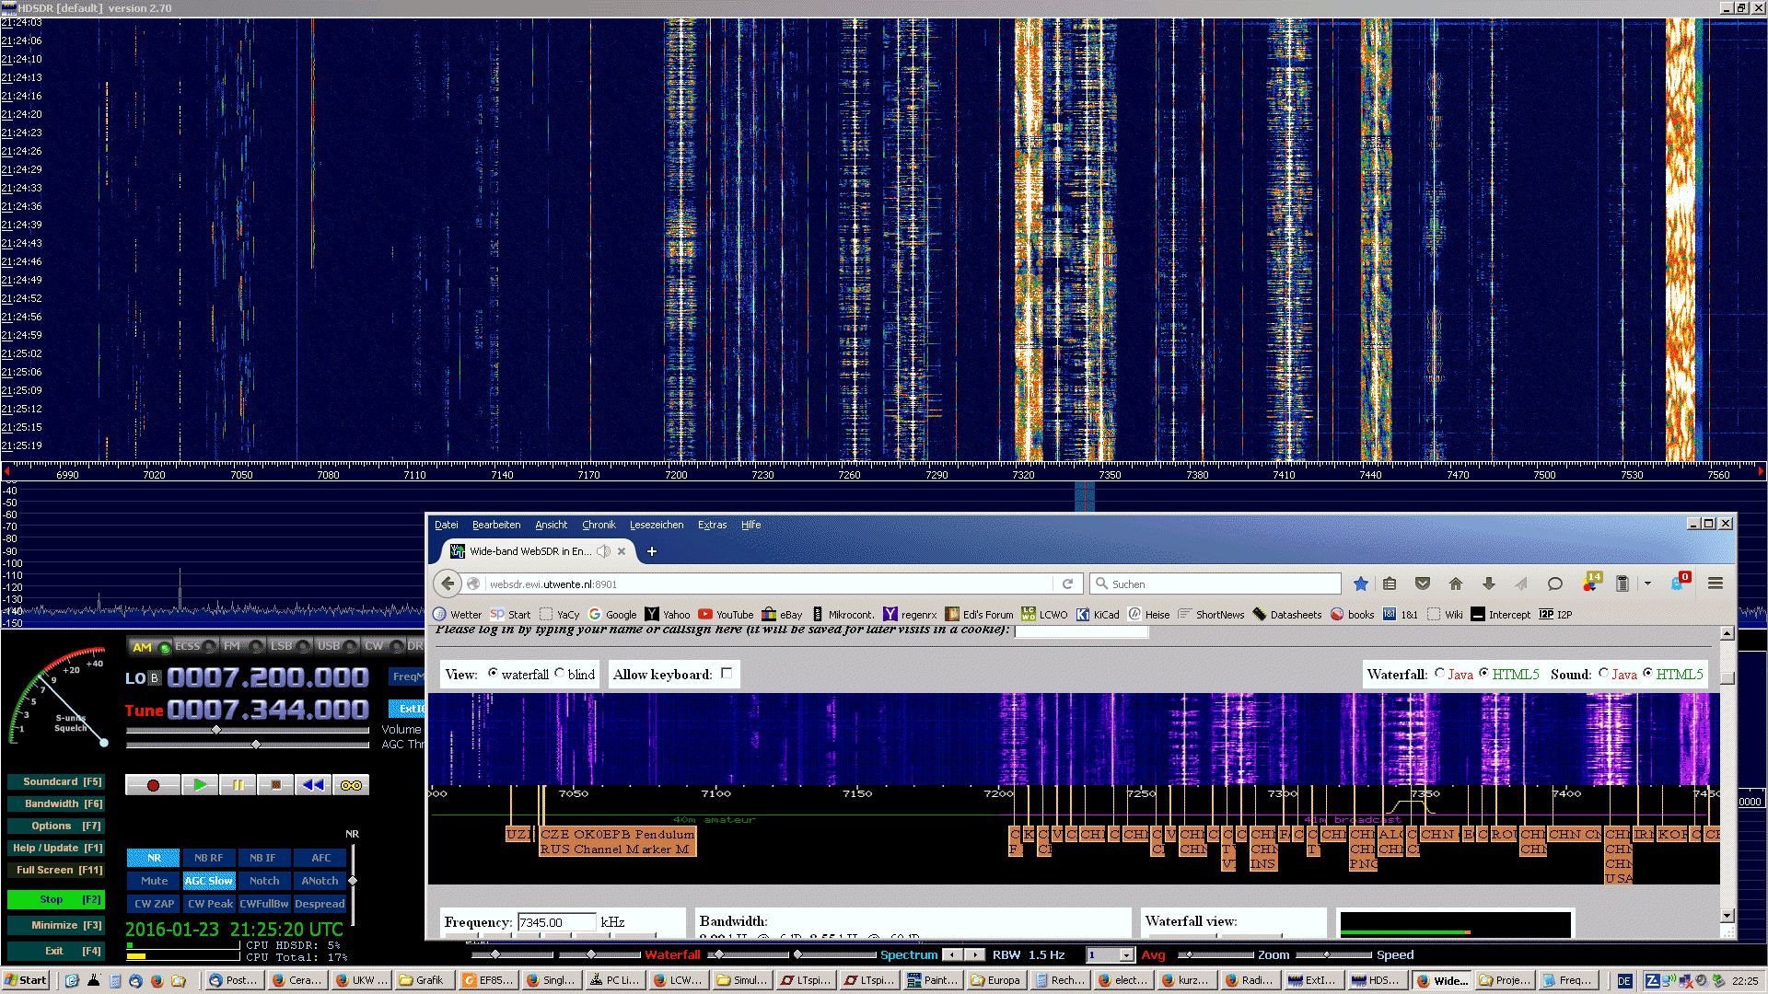Viewport: 1768px width, 994px height.
Task: Expand the dropdown beside RBW 1.5 Hz
Action: [1125, 955]
